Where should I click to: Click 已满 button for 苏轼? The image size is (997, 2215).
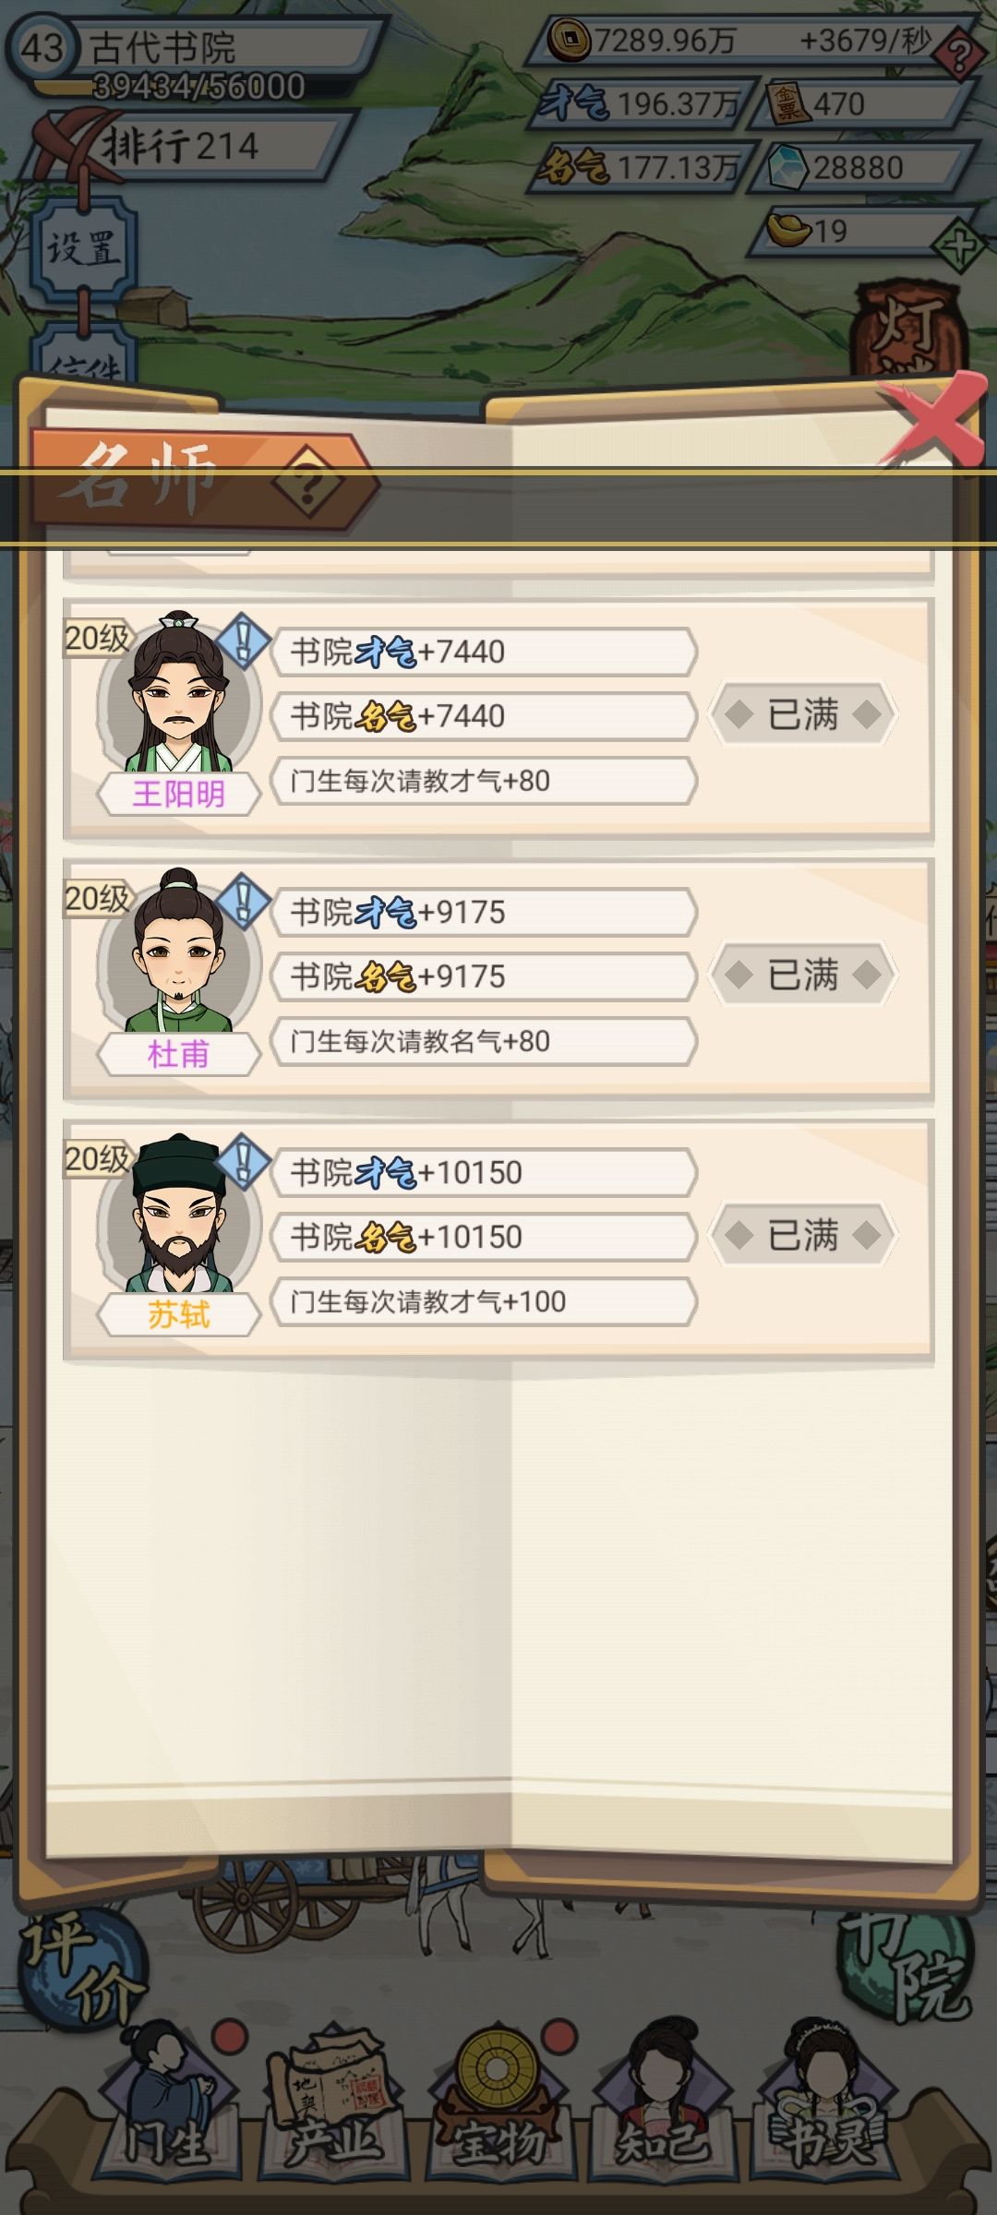802,1235
